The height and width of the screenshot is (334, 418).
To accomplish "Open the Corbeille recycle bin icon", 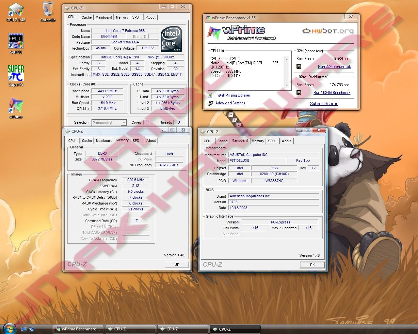I will [x=48, y=12].
